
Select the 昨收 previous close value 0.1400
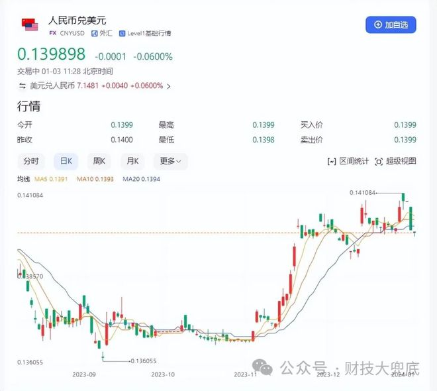[x=122, y=140]
